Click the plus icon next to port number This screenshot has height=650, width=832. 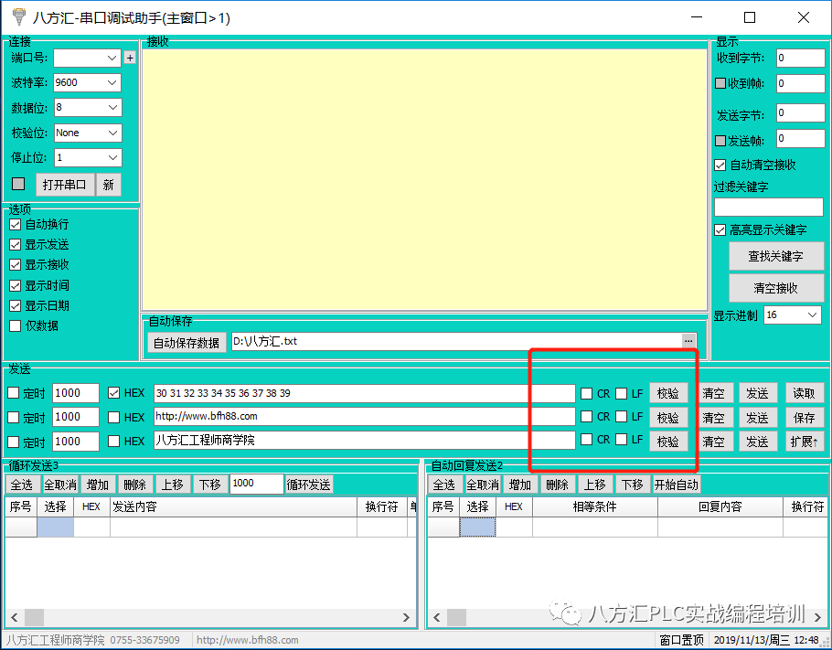[x=130, y=58]
